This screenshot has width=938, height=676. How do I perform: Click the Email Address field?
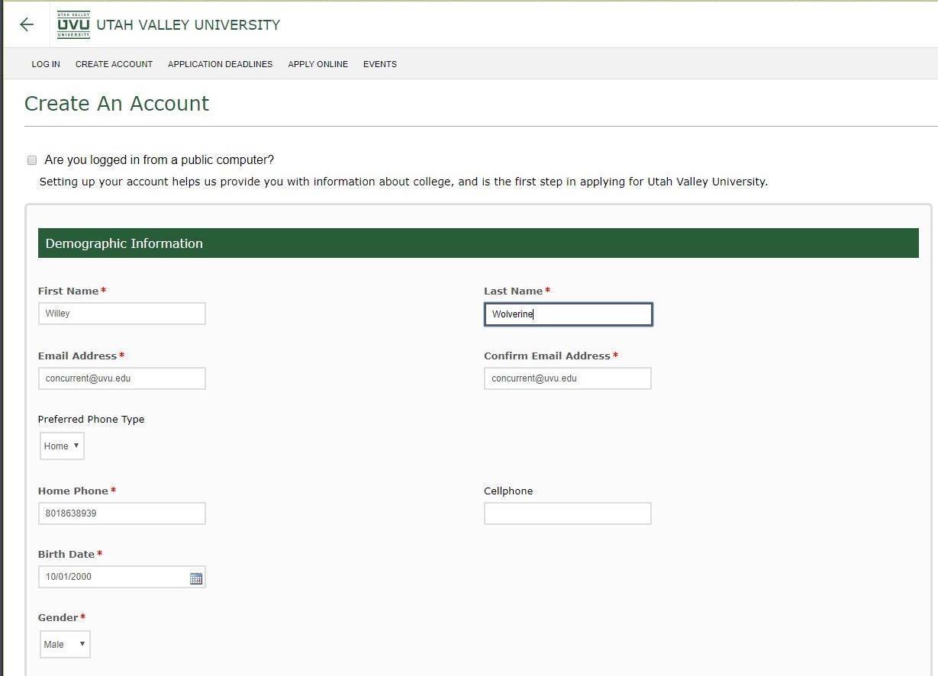pos(122,378)
